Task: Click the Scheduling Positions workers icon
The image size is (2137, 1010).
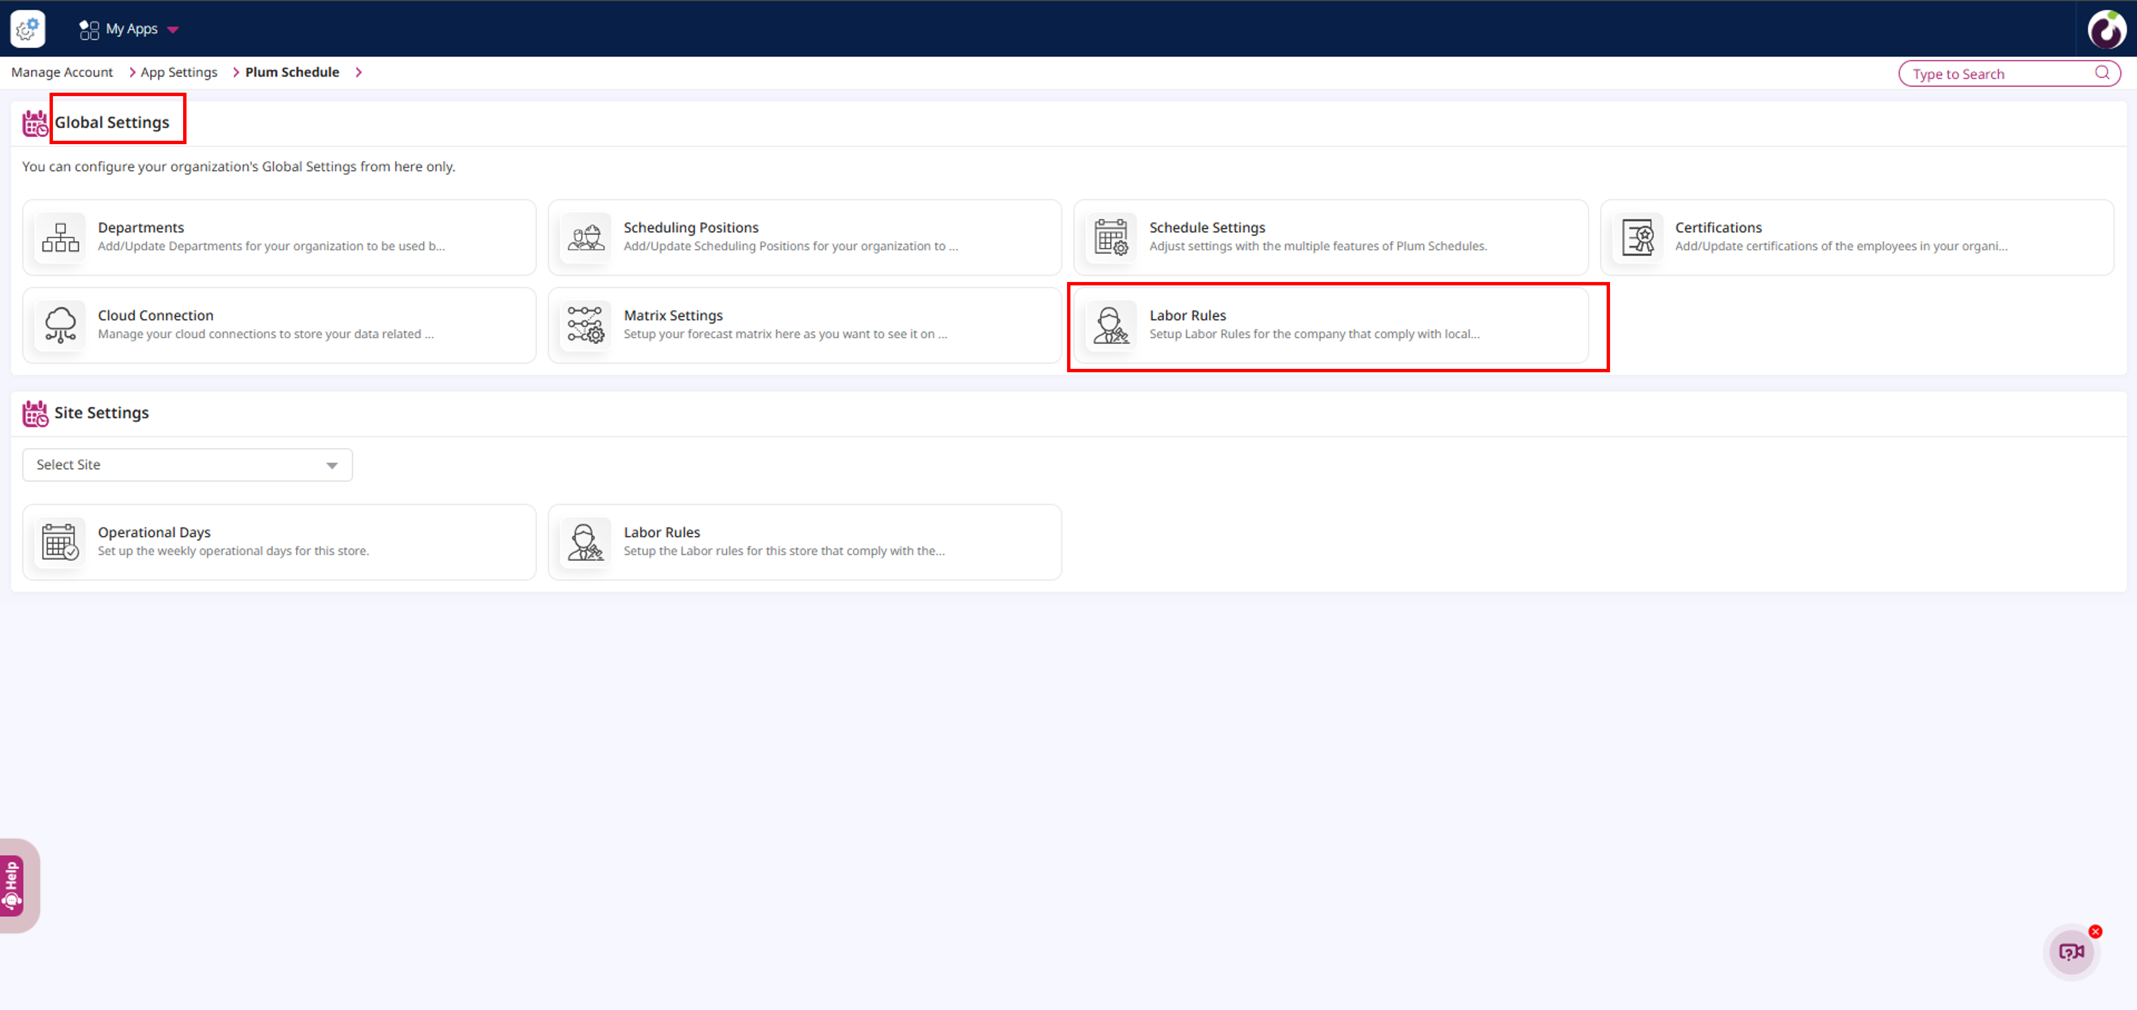Action: point(586,238)
